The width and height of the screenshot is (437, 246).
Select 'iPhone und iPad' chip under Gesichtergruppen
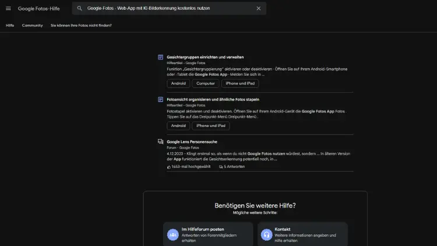click(240, 83)
